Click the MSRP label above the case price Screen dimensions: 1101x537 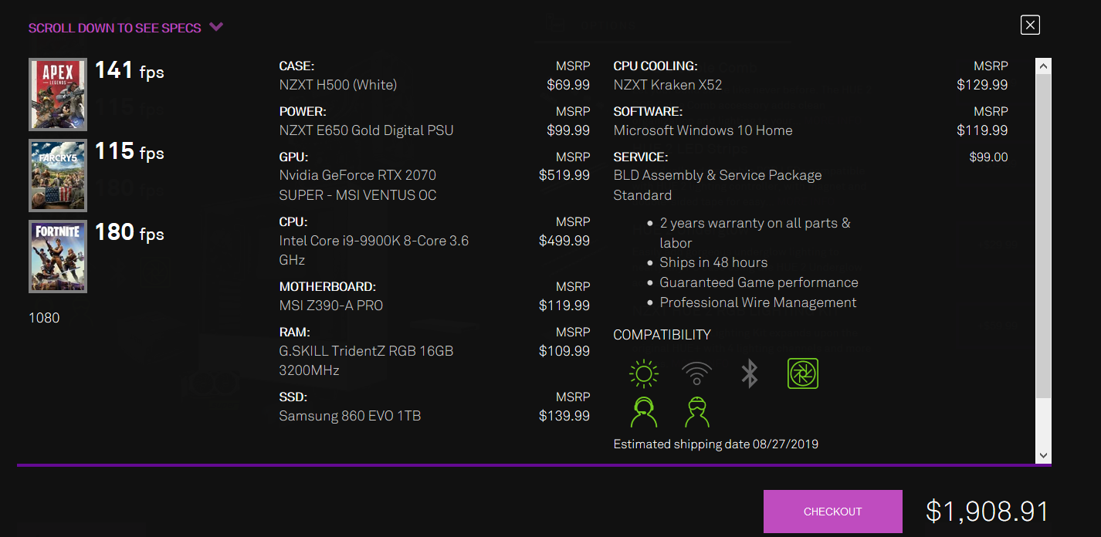(573, 66)
